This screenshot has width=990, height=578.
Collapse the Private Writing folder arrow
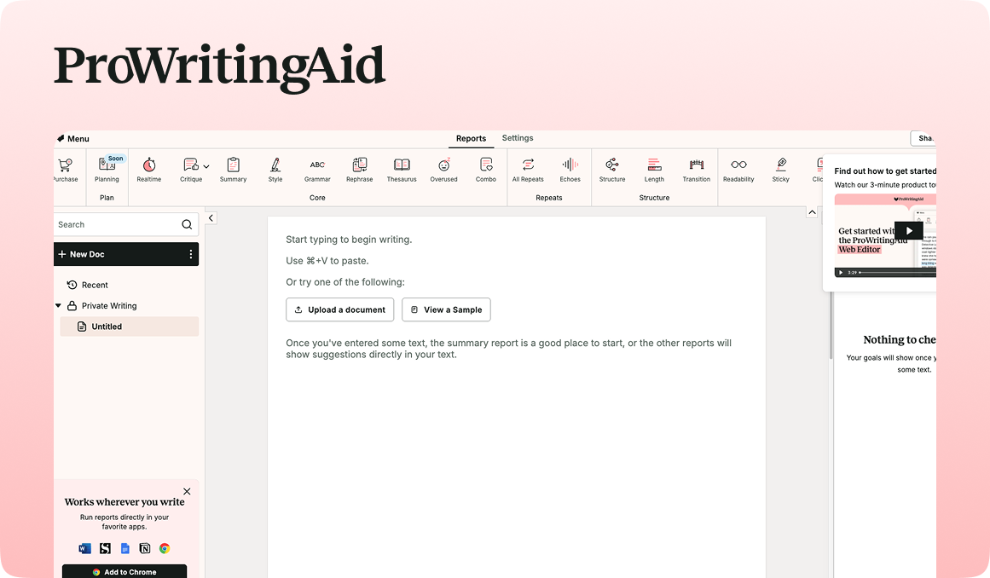click(58, 305)
